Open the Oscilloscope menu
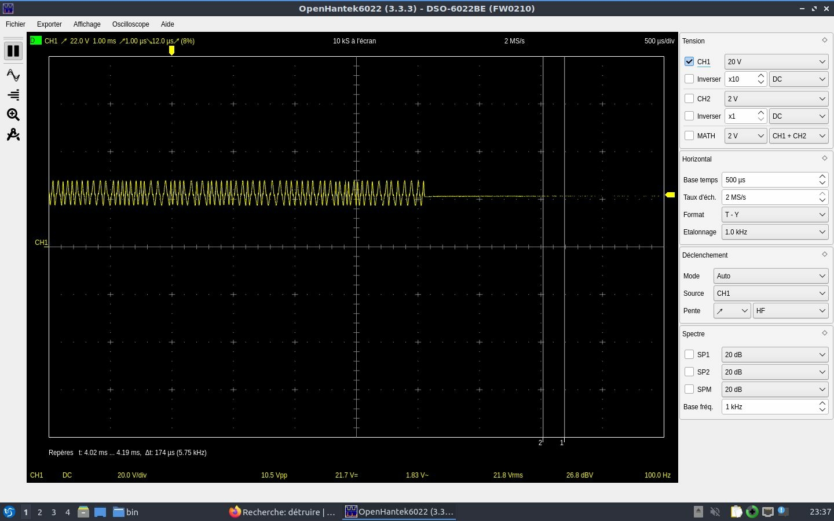 point(131,24)
